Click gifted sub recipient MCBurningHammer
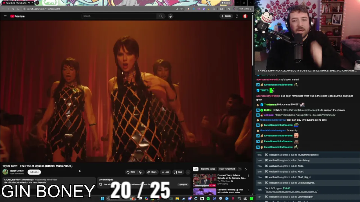This screenshot has height=202, width=360. point(308,155)
